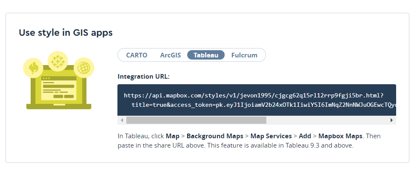The width and height of the screenshot is (414, 171).
Task: Click the bold 'Add' word in instructions
Action: [x=305, y=136]
